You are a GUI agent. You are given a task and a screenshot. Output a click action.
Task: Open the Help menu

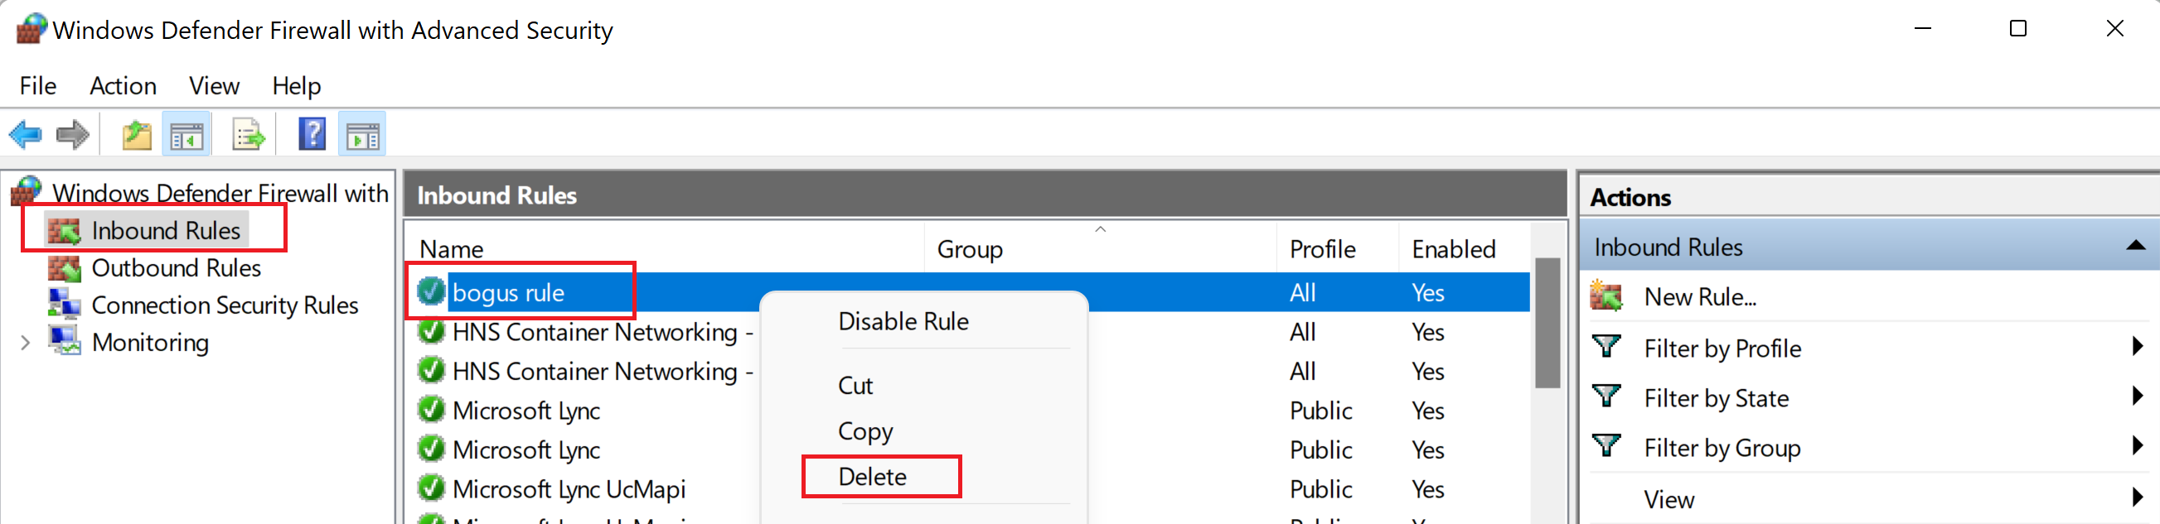click(x=296, y=85)
